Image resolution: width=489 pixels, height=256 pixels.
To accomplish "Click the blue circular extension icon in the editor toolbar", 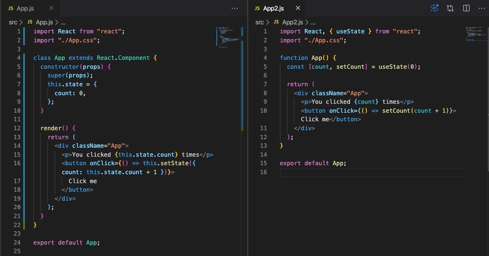I will (434, 8).
